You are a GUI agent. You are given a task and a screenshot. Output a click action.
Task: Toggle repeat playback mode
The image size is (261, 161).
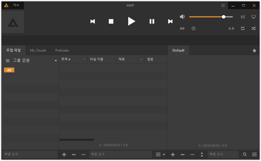click(243, 28)
